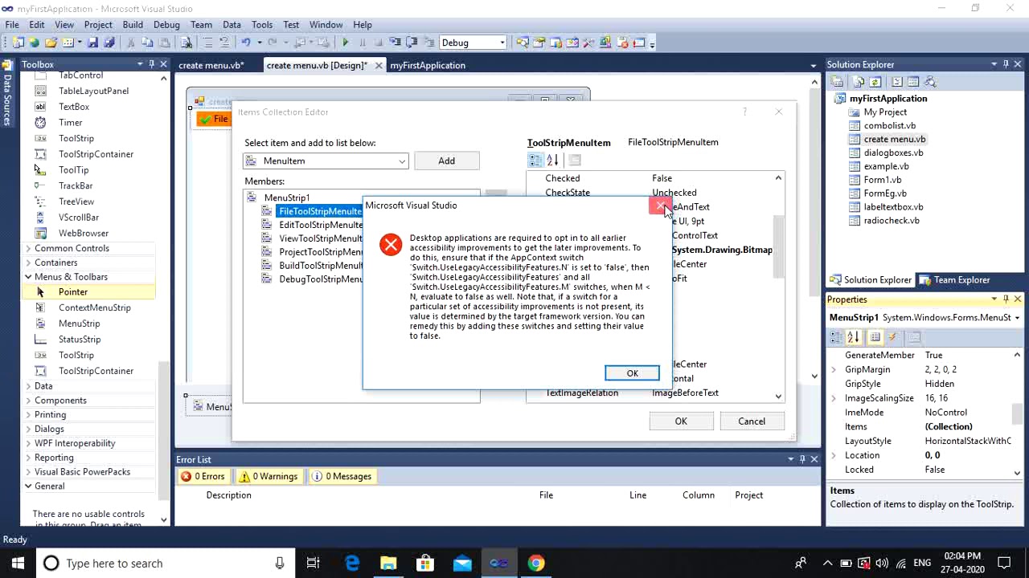Viewport: 1029px width, 578px height.
Task: Collapse the Menus & Toolbars toolbox group
Action: click(28, 277)
